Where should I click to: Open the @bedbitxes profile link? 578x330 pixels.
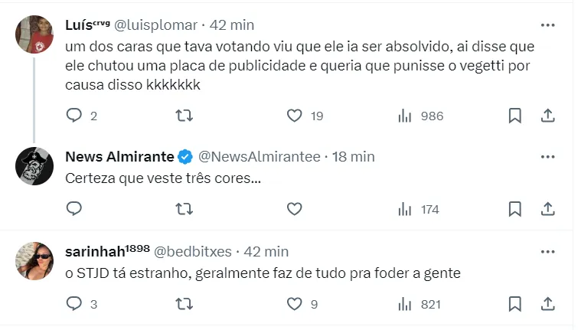click(195, 251)
